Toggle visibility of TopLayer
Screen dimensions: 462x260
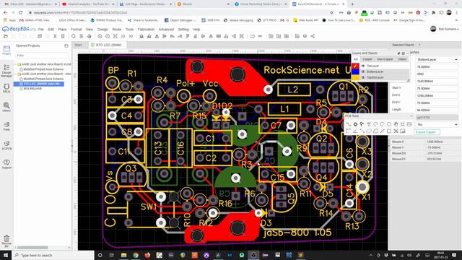click(363, 66)
